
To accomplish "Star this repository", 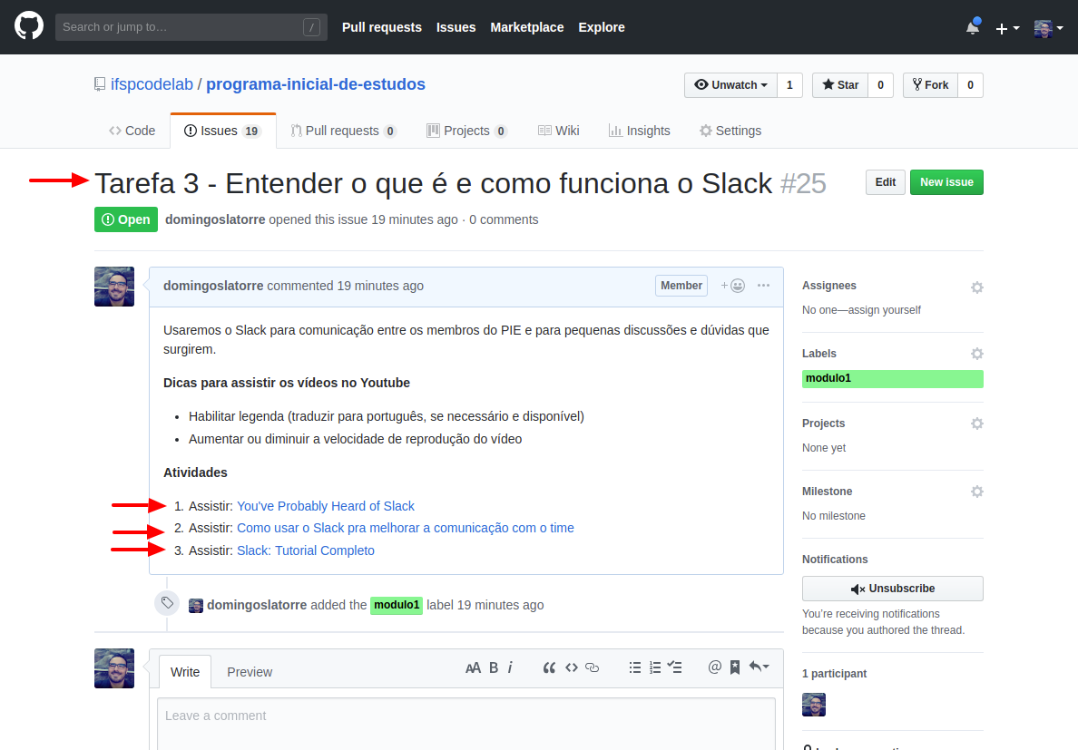I will 840,85.
